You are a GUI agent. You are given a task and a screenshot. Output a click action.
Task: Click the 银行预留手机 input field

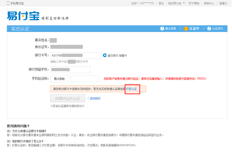click(x=71, y=70)
